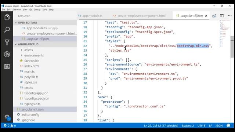
Task: Click the errors count in status bar
Action: 7,125
